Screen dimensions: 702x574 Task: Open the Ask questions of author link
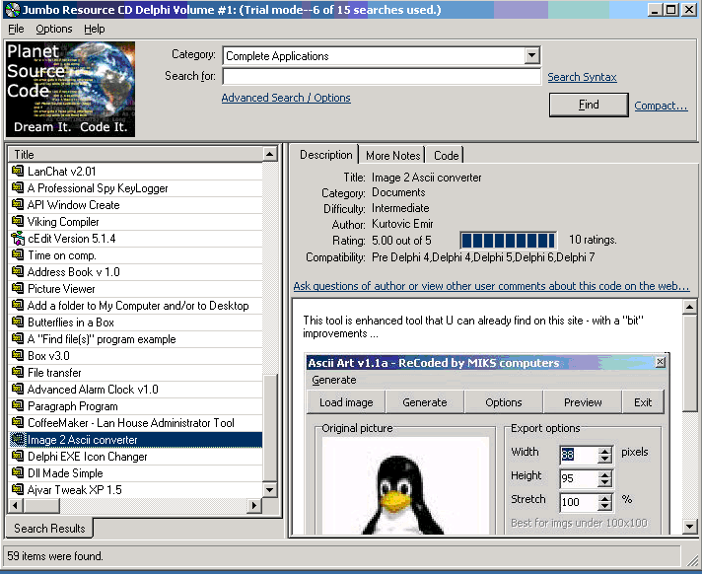(491, 286)
